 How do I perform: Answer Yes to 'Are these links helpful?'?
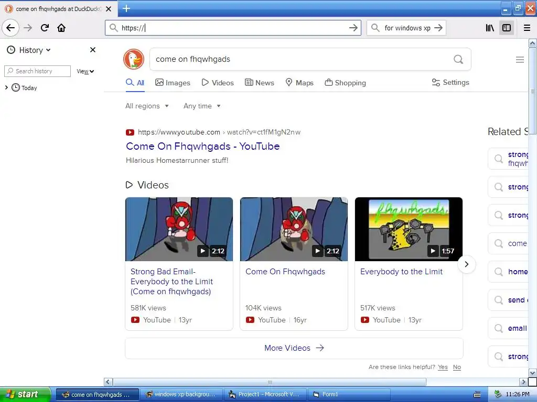tap(443, 367)
